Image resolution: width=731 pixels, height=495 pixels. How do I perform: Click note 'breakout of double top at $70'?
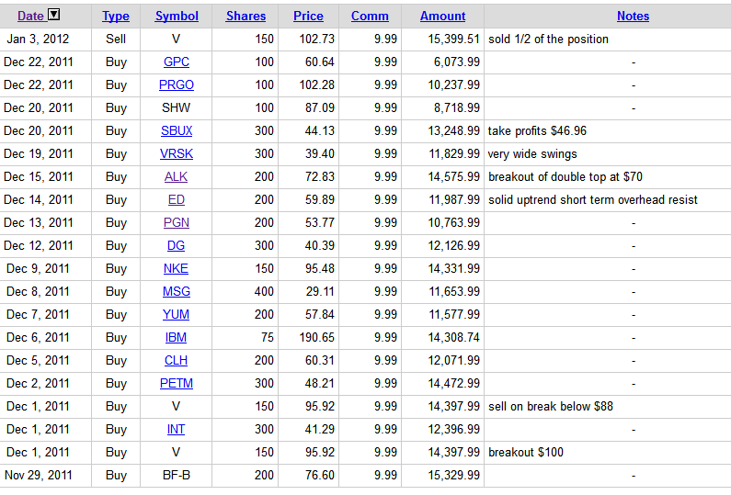click(x=565, y=177)
